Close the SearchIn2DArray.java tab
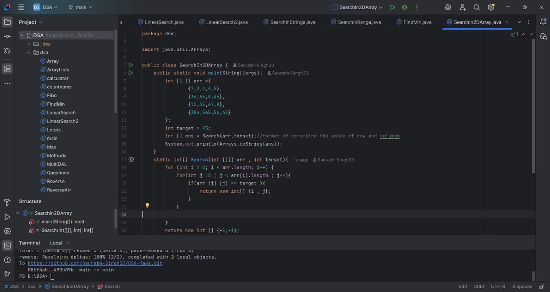The image size is (550, 292). [x=506, y=22]
